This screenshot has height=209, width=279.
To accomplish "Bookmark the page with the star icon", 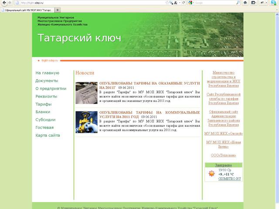I will pos(167,3).
